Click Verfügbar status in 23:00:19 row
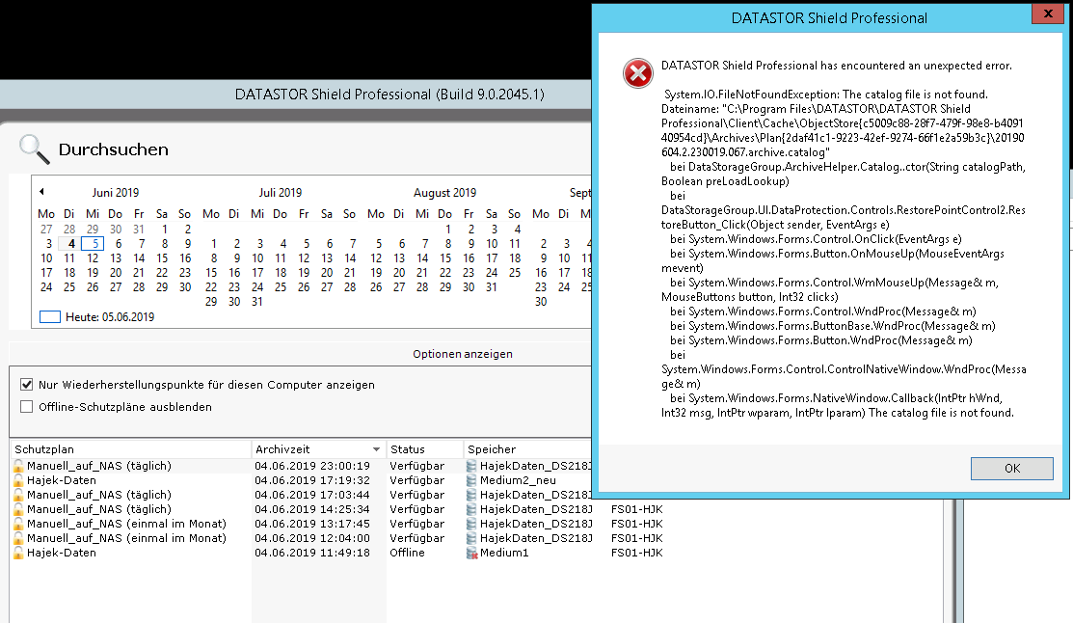The width and height of the screenshot is (1073, 623). coord(416,466)
